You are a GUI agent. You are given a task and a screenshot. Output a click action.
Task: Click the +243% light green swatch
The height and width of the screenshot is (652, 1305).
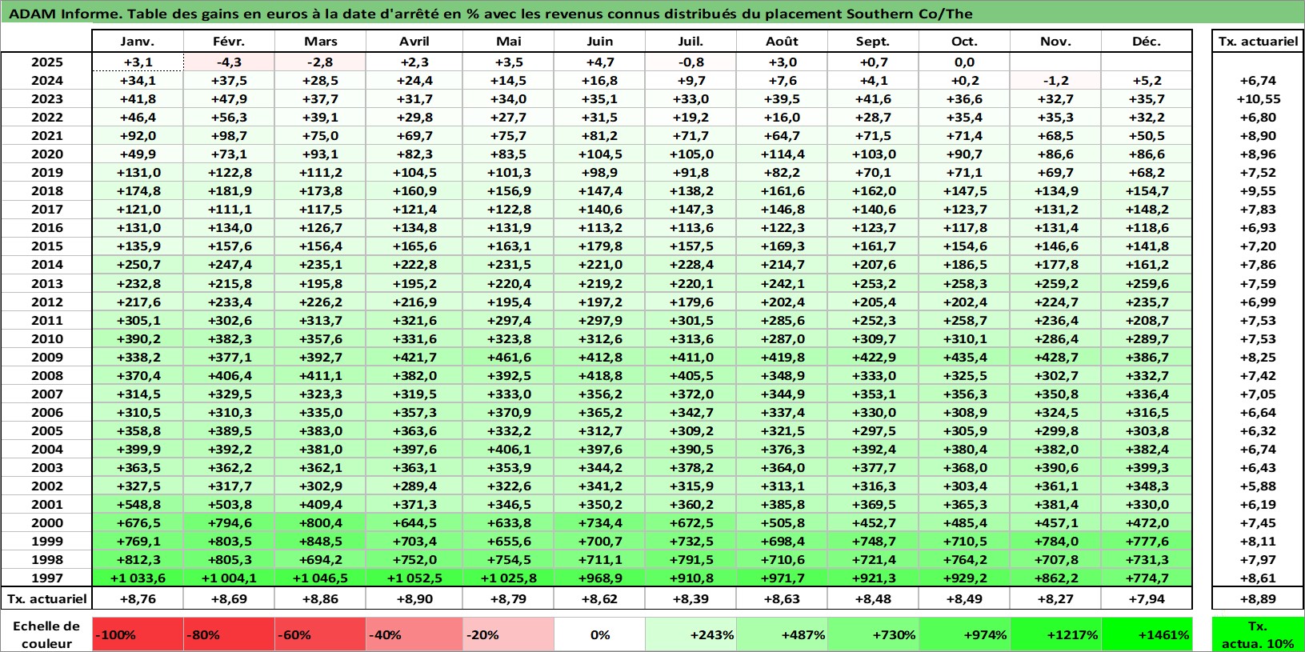tap(691, 634)
